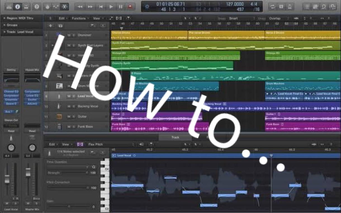Select the Track tab in editor
The height and width of the screenshot is (213, 341).
click(x=175, y=137)
